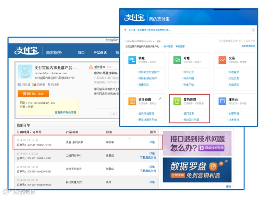Open 发票申请 link
This screenshot has width=263, height=197.
[234, 114]
